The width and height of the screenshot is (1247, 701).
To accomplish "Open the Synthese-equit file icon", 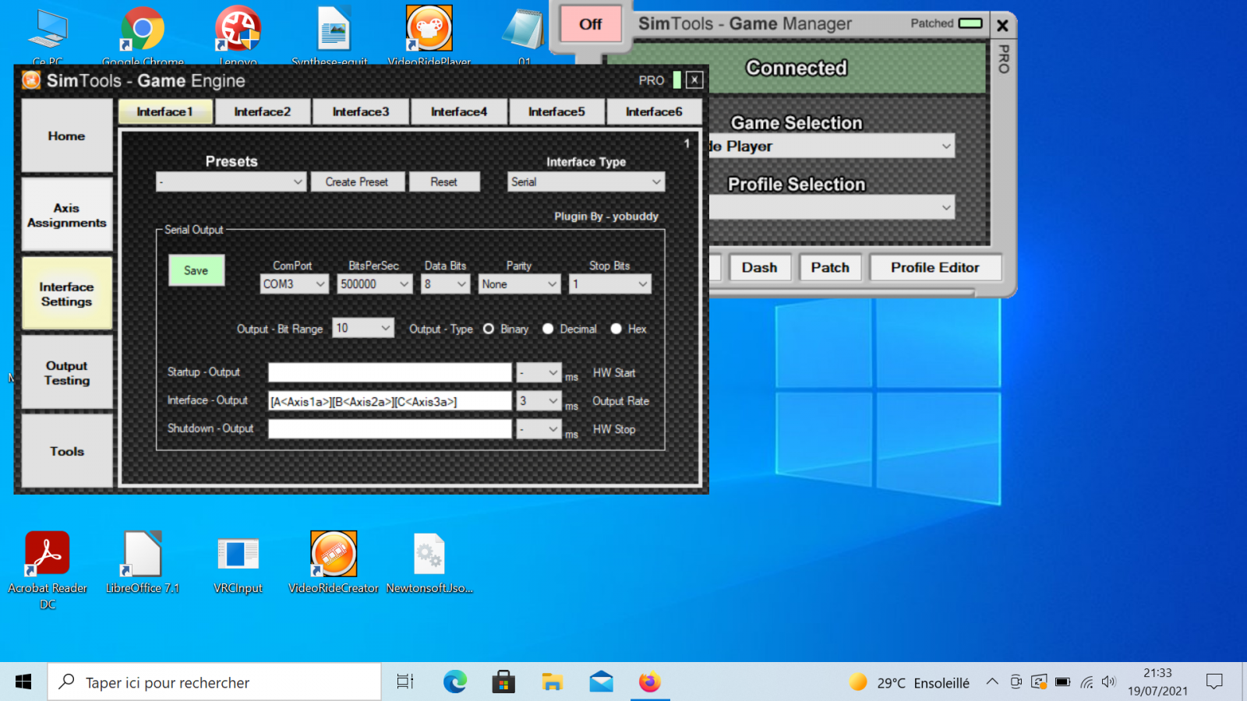I will click(x=333, y=35).
